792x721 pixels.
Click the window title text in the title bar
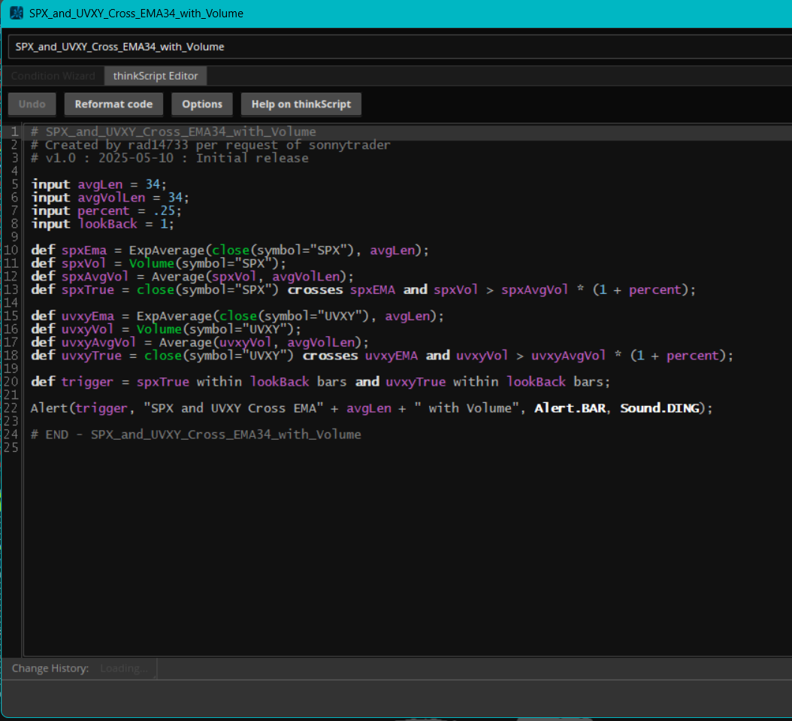136,14
